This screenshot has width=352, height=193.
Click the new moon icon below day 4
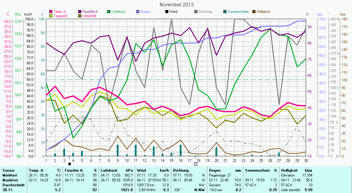click(69, 164)
